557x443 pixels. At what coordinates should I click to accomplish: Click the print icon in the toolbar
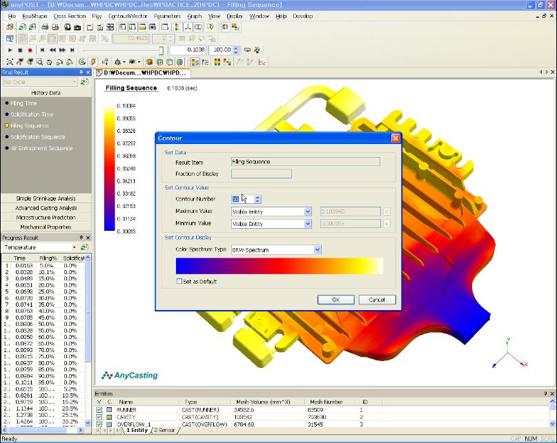click(x=45, y=27)
